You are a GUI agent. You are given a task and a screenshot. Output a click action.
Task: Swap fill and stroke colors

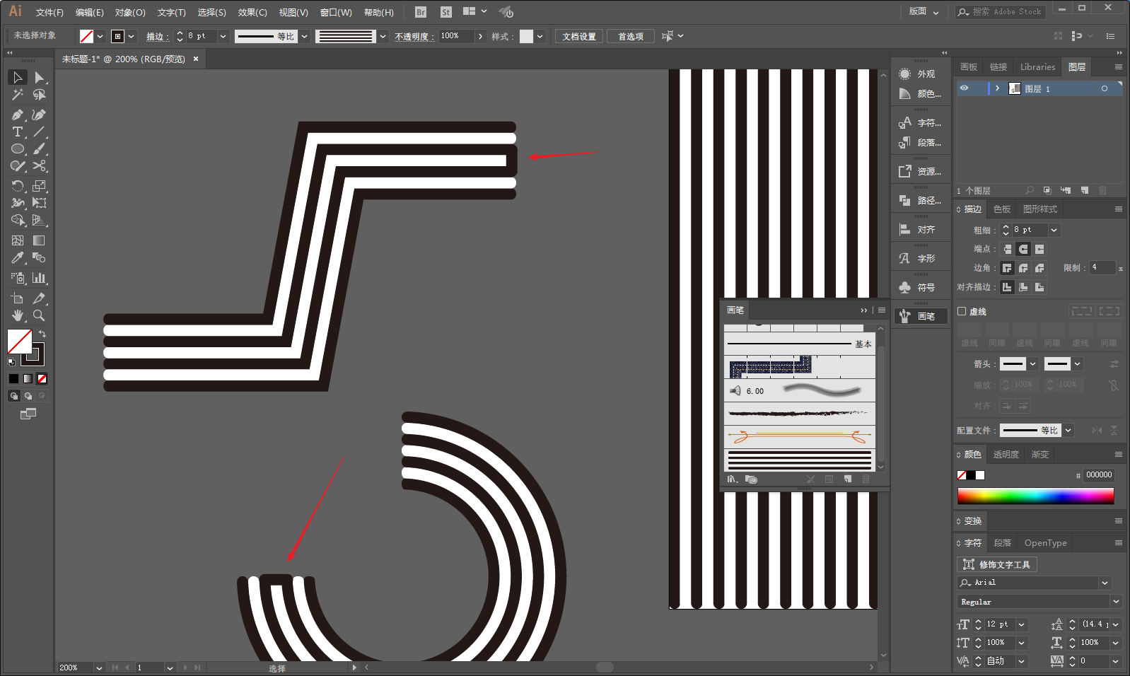click(42, 334)
